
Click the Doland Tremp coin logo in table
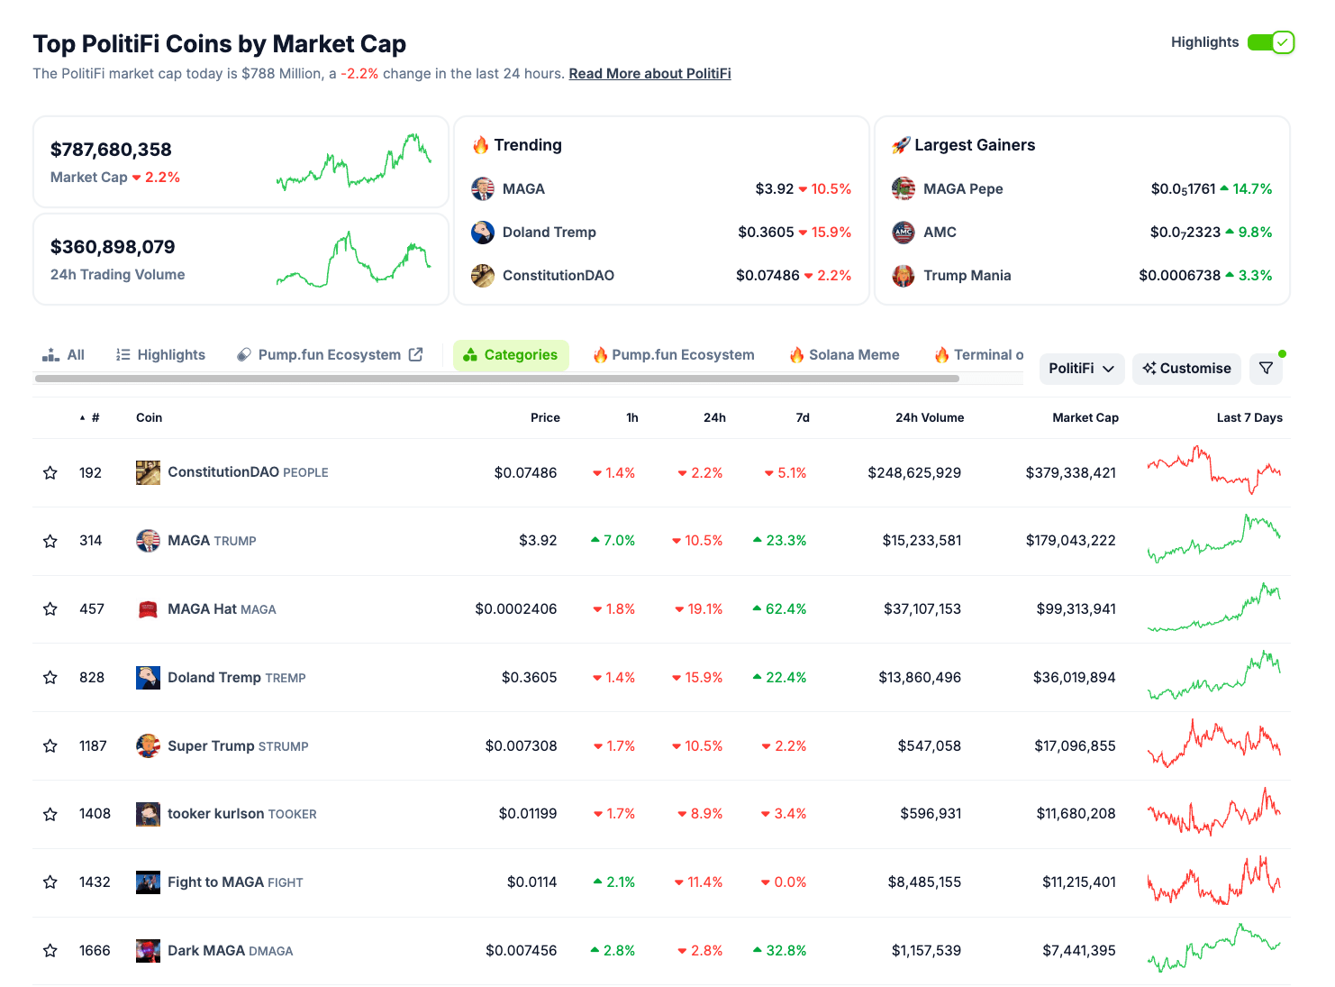pos(148,678)
